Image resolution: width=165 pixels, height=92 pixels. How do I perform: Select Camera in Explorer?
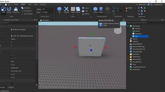coord(138,29)
